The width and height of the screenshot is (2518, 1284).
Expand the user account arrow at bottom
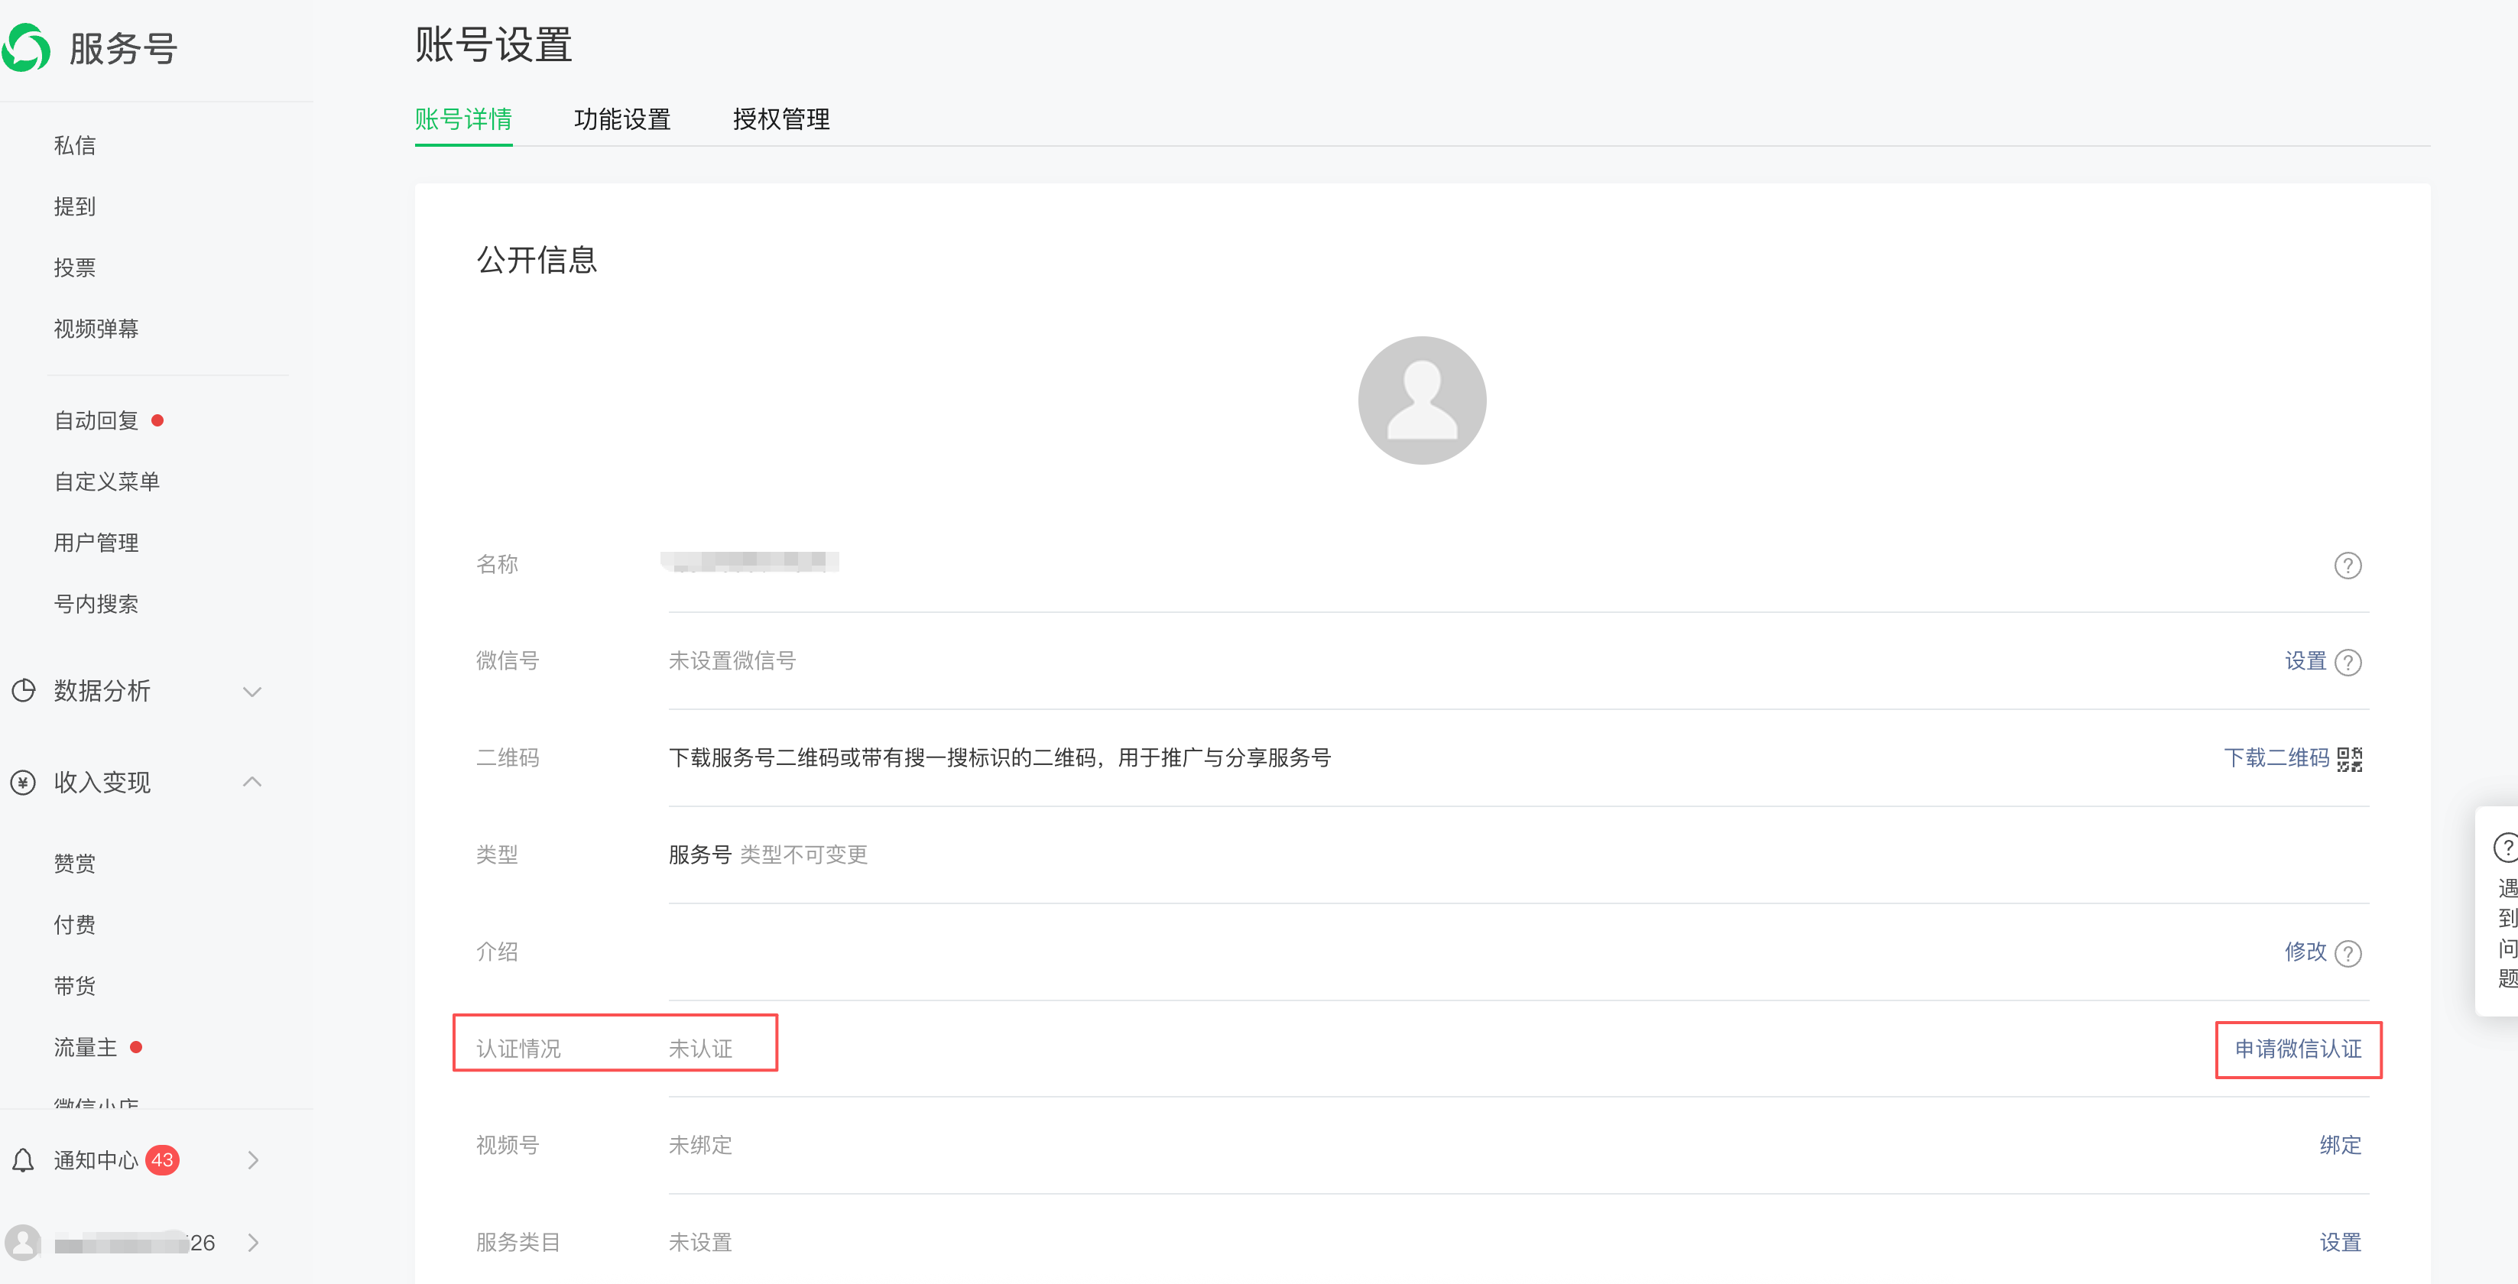[253, 1243]
